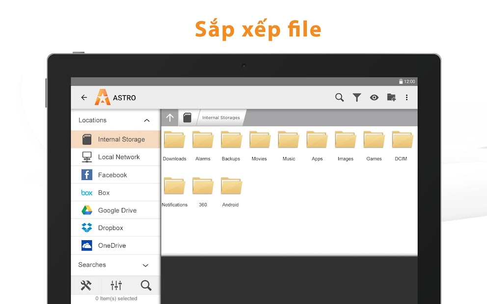487x304 pixels.
Task: Click the eye view options icon
Action: coord(374,97)
